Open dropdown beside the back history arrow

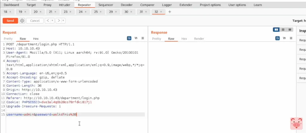click(52, 21)
